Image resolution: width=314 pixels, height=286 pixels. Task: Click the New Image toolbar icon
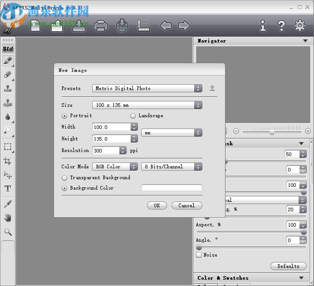pos(35,25)
